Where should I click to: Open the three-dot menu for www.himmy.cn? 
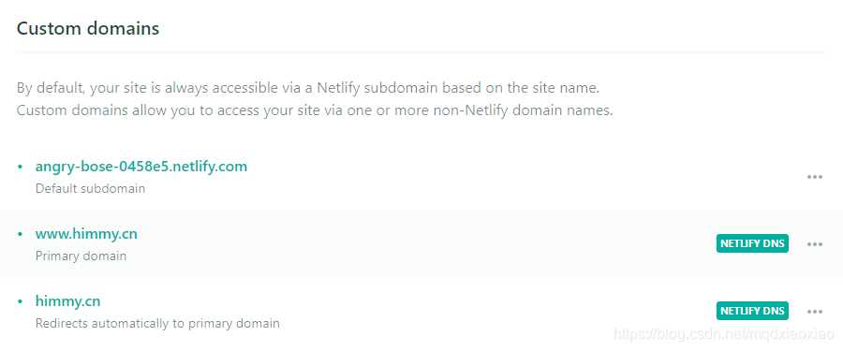point(815,244)
